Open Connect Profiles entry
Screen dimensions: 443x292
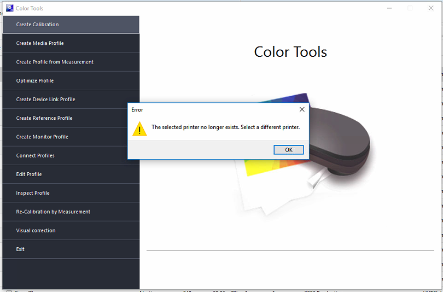coord(71,156)
